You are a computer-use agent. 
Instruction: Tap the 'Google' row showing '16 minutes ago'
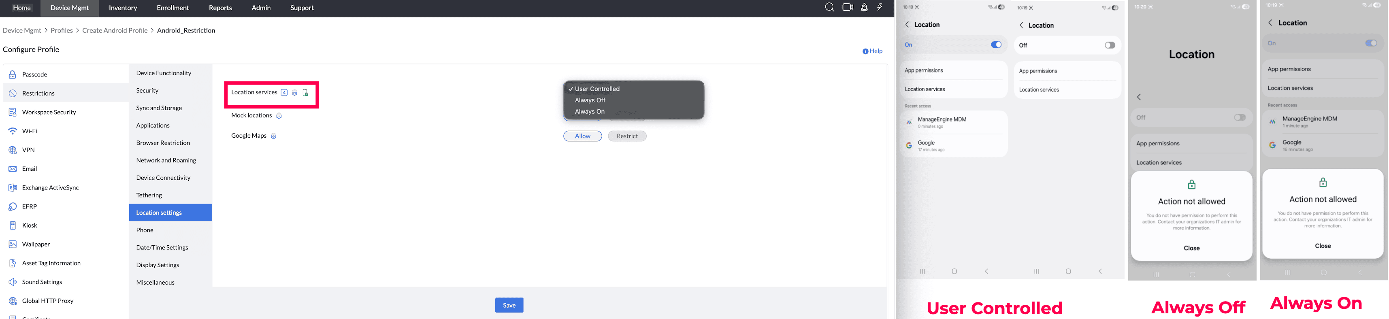(x=1323, y=145)
